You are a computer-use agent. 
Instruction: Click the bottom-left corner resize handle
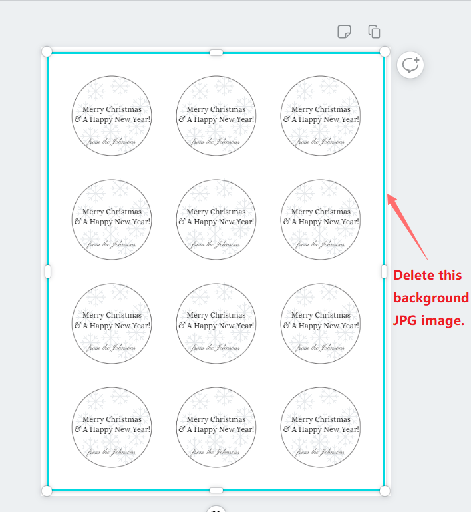tap(47, 491)
